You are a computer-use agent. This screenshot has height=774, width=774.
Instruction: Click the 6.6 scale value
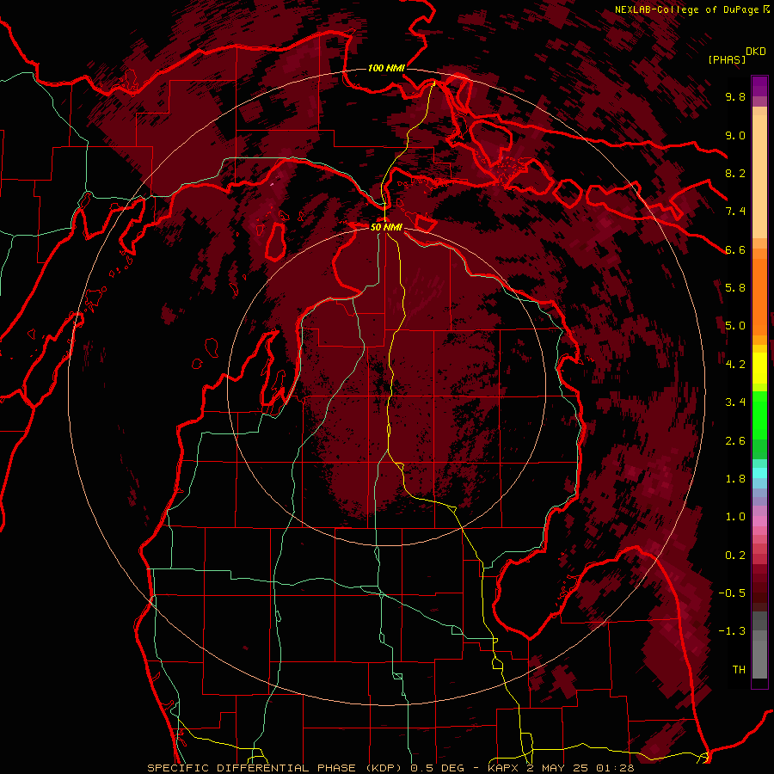click(x=735, y=249)
